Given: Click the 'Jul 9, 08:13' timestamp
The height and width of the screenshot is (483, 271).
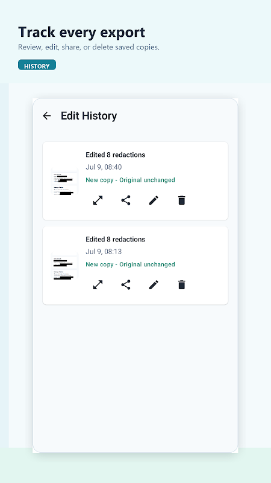Looking at the screenshot, I should 104,252.
